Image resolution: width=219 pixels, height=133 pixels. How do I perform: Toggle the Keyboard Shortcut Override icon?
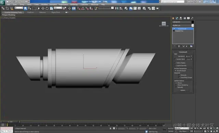tap(74, 8)
